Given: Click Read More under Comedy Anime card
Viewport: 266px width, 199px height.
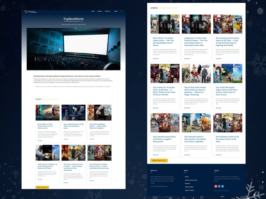Looking at the screenshot, I should 156,155.
